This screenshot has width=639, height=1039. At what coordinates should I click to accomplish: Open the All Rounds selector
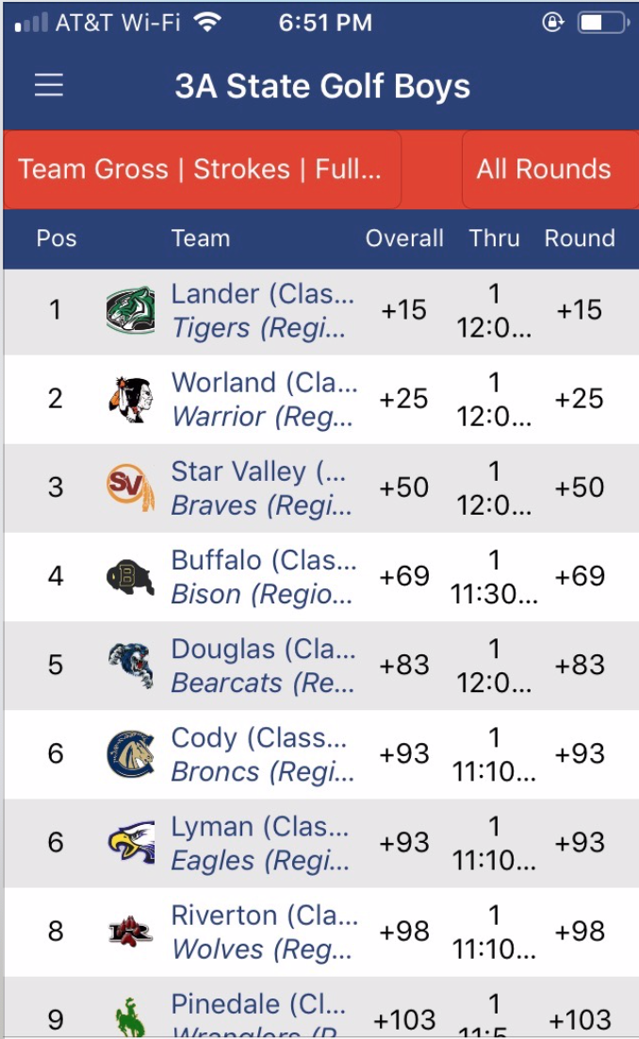click(544, 170)
